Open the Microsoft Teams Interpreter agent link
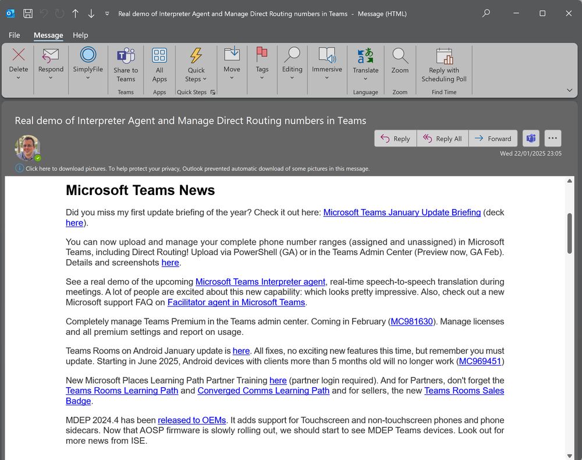This screenshot has height=460, width=582. tap(260, 282)
